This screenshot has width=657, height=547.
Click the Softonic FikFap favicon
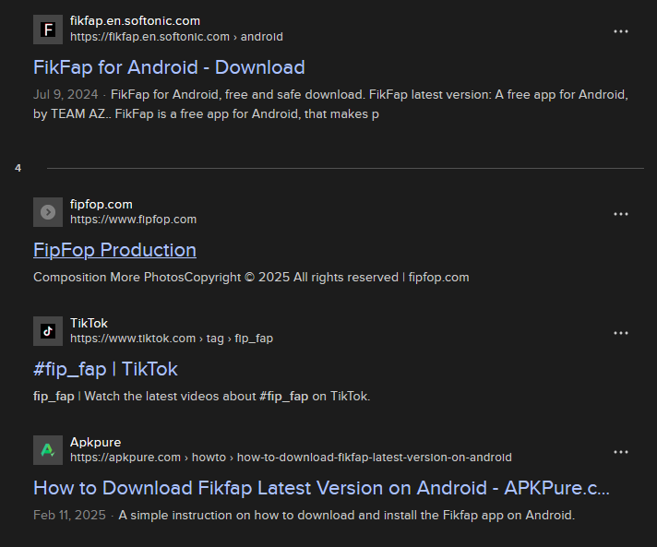(x=48, y=30)
